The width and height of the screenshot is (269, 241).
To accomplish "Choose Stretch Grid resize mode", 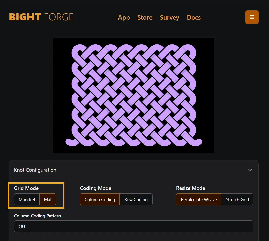I will click(237, 199).
